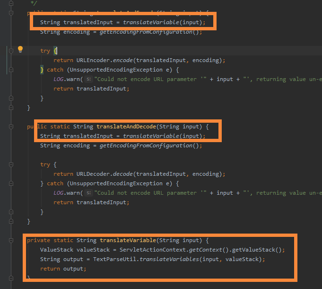
Task: Click translateAndDecode method name
Action: pyautogui.click(x=126, y=126)
